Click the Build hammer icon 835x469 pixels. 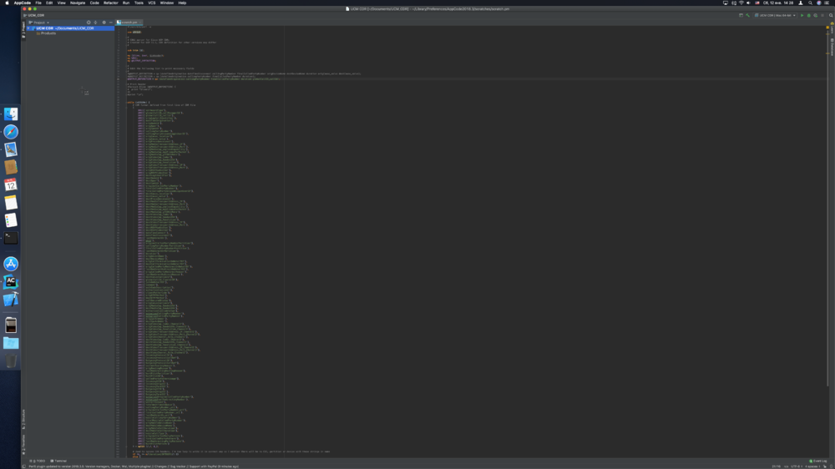tap(747, 15)
